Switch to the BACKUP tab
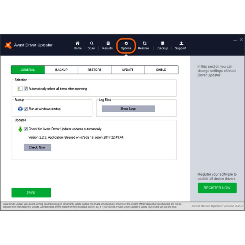Image resolution: width=245 pixels, height=245 pixels. [x=61, y=70]
